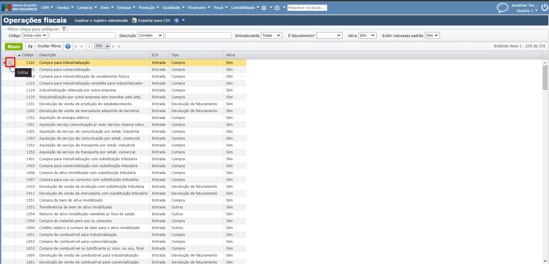Open the 'É faturamento?' dropdown
The image size is (549, 264).
[x=329, y=36]
